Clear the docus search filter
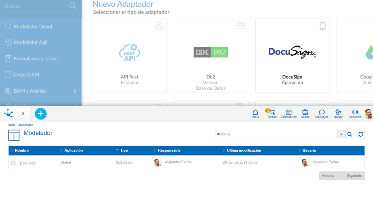 218,134
